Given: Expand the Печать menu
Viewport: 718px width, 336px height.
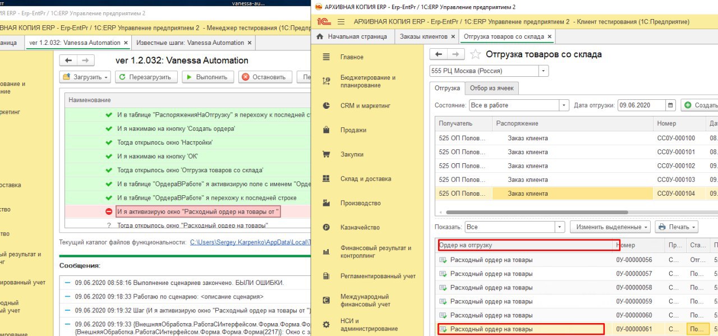Looking at the screenshot, I should point(677,227).
